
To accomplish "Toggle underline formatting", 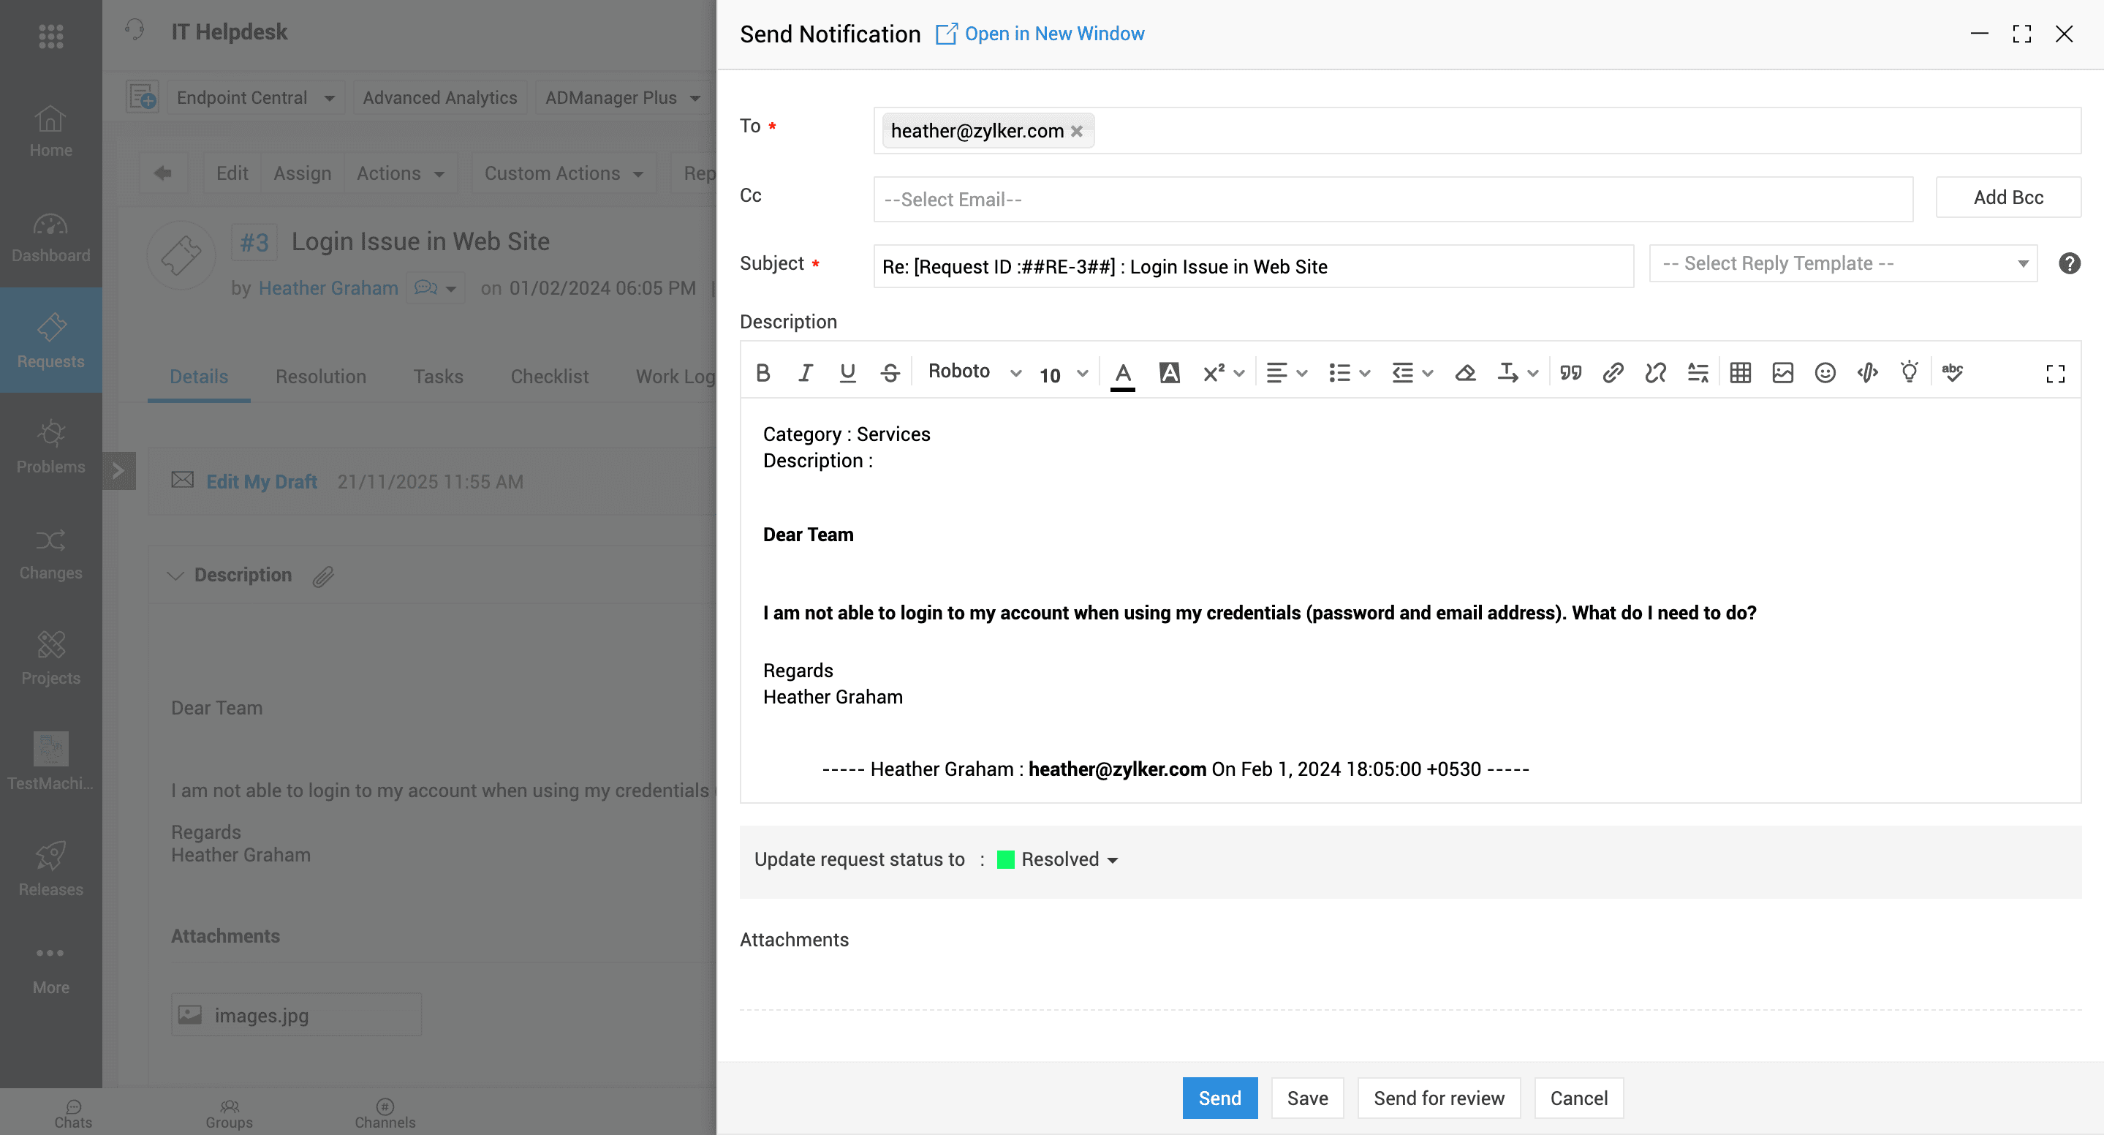I will [848, 373].
